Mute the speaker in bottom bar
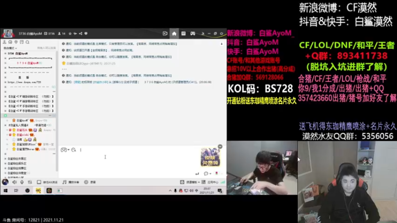397x223 pixels. (x=14, y=182)
